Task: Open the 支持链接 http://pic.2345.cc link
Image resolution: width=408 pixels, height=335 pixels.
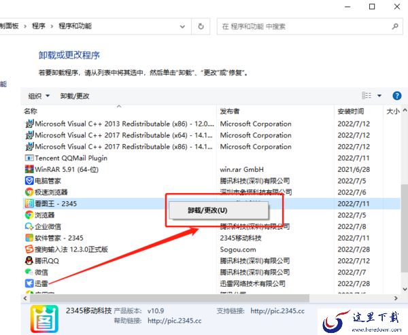Action: (277, 311)
